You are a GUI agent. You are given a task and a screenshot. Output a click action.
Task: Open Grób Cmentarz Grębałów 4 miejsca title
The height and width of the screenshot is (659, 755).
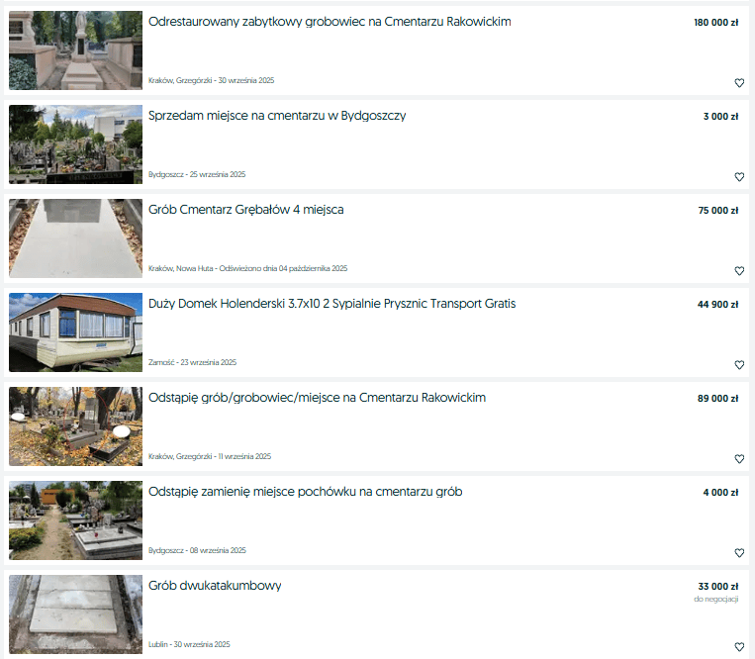(x=246, y=210)
